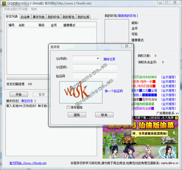Focus the QQ密码 password field

95,67
